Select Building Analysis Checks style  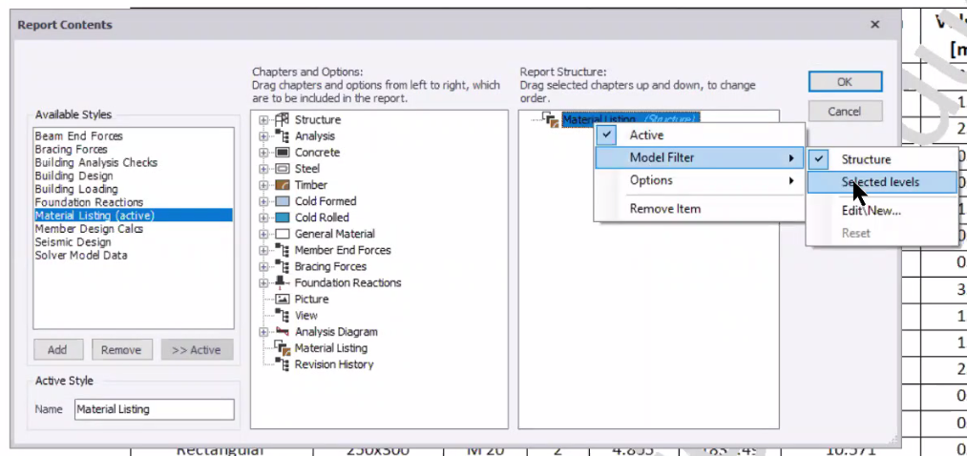tap(134, 163)
